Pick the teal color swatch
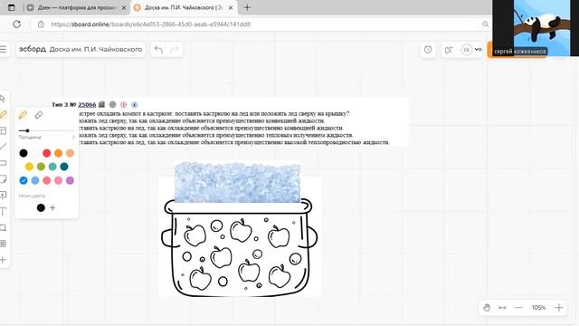Screen dimensions: 579x326 point(52,167)
